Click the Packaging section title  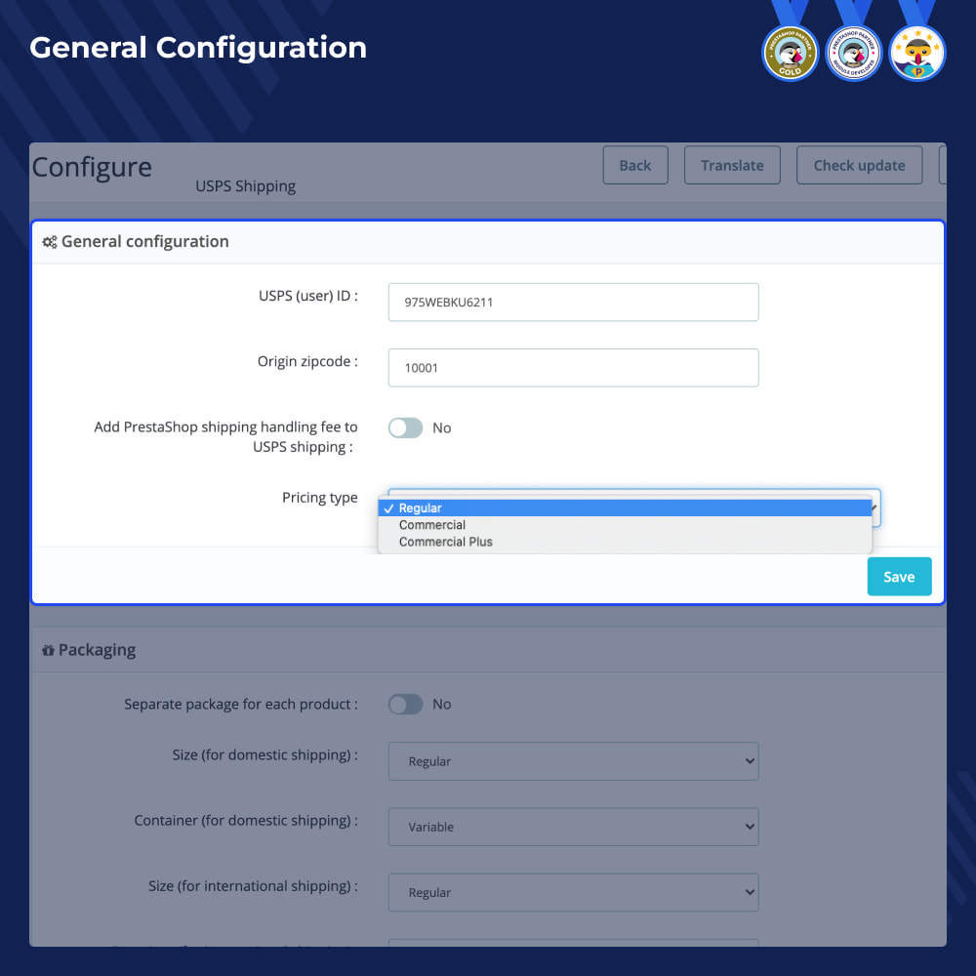(97, 650)
